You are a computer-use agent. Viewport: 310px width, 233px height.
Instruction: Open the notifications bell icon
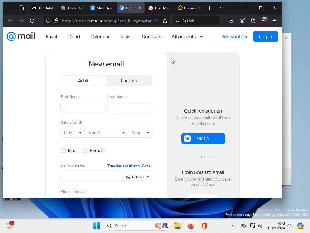(289, 226)
